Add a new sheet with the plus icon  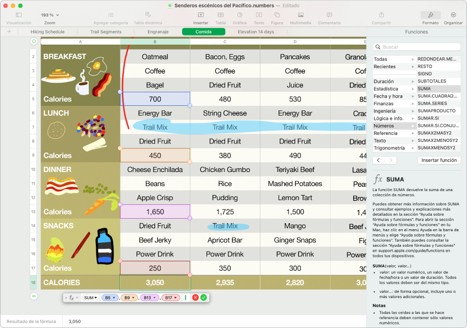pyautogui.click(x=9, y=32)
